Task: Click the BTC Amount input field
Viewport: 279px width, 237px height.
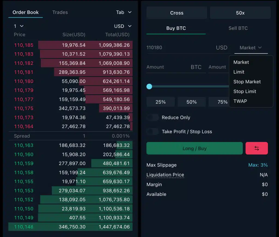Action: point(168,67)
